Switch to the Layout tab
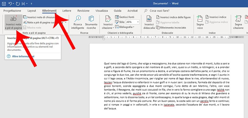 [x=32, y=11]
